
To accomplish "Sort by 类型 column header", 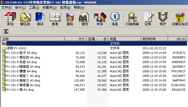I will [x=125, y=39].
